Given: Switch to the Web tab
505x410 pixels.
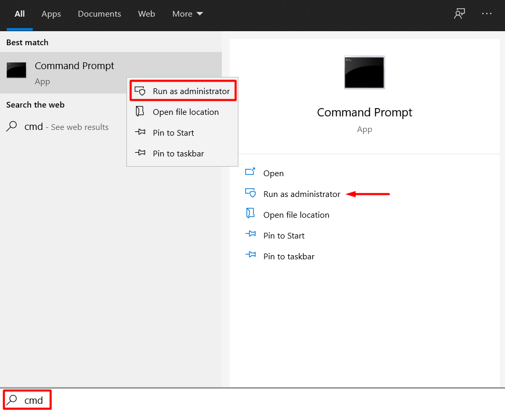Looking at the screenshot, I should [x=147, y=14].
